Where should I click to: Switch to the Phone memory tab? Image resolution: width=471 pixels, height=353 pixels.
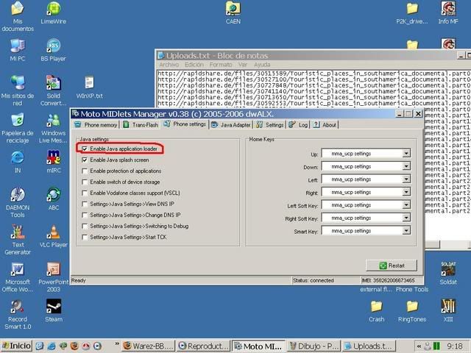[96, 125]
